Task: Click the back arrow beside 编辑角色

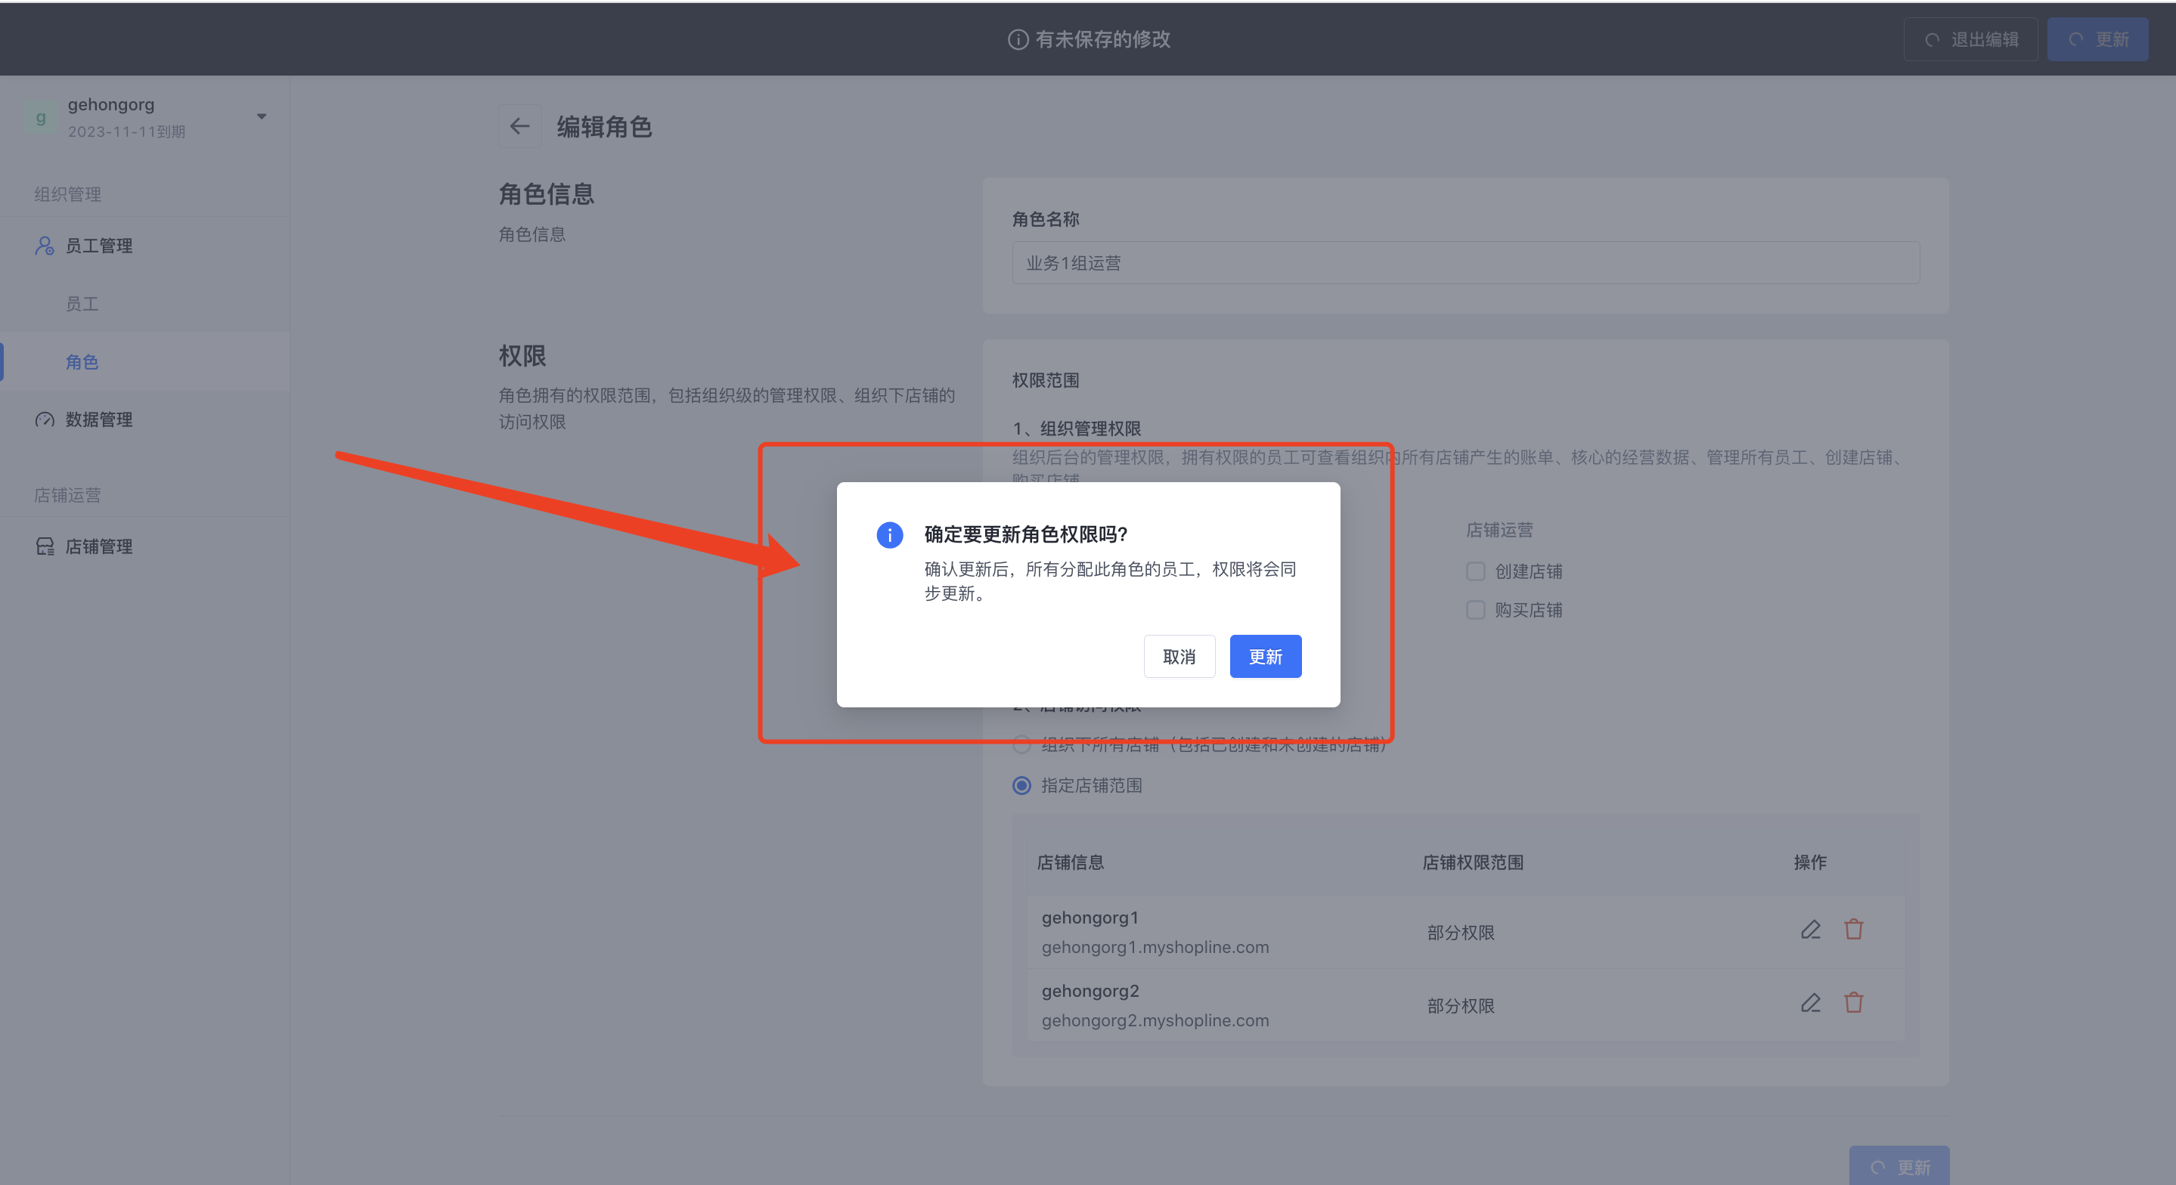Action: point(519,127)
